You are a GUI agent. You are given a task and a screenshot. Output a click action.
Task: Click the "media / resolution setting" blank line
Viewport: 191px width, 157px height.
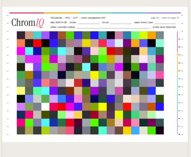point(113,28)
